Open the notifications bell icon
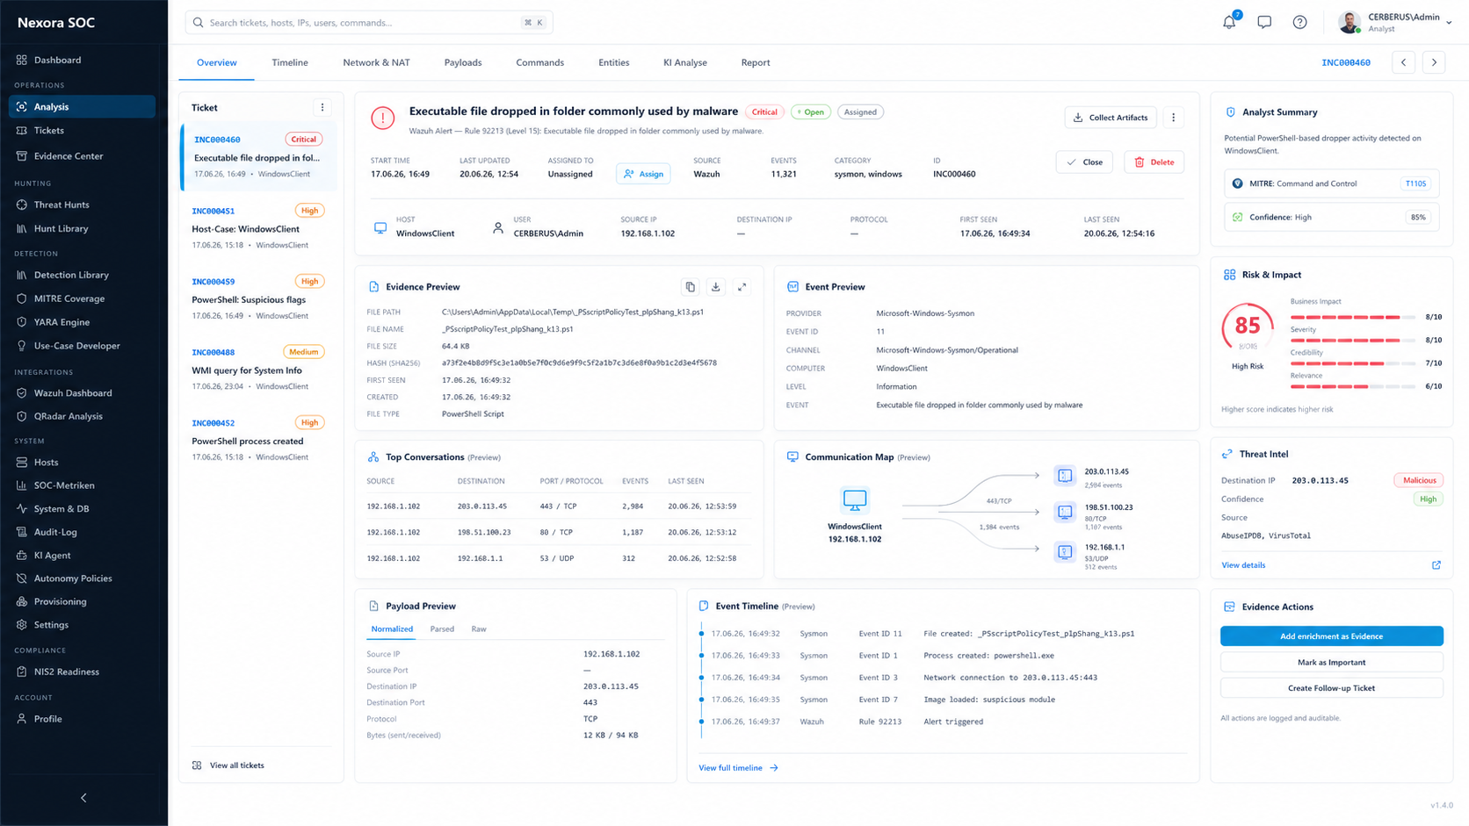 (1229, 22)
